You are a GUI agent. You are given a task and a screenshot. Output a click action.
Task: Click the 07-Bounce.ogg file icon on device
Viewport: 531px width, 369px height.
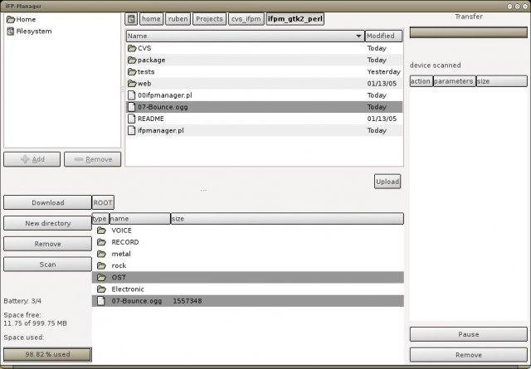click(101, 301)
